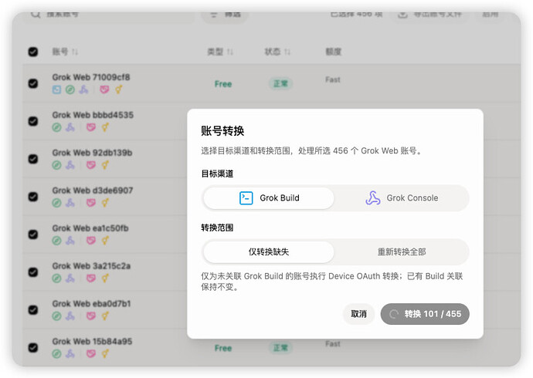Click 正常 status badge in Grok Web 71009cf8 row
533x378 pixels.
280,83
